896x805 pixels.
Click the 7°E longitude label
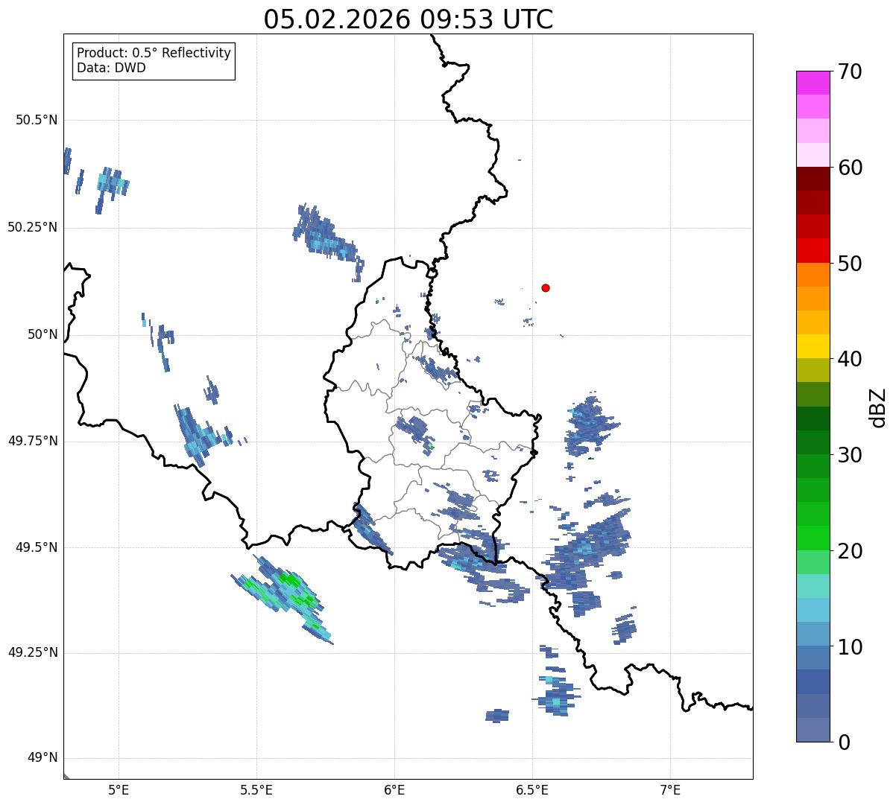(670, 789)
